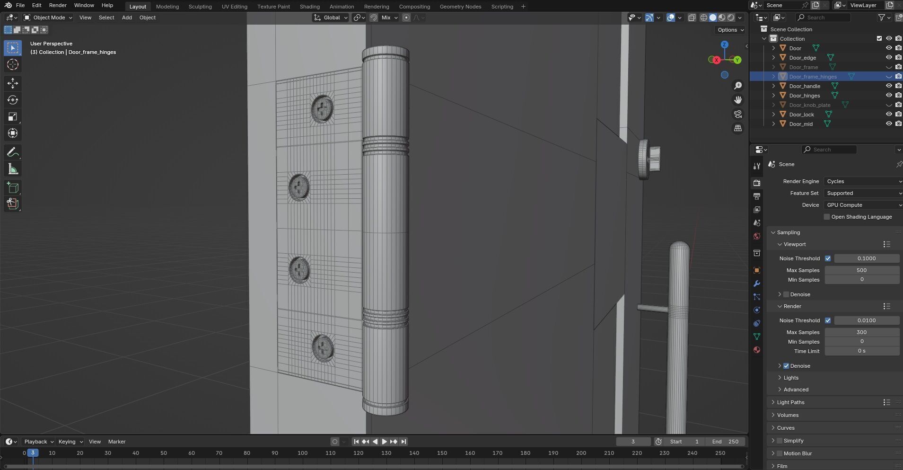Image resolution: width=903 pixels, height=470 pixels.
Task: Switch perspective/orthographic grid icon
Action: 738,128
